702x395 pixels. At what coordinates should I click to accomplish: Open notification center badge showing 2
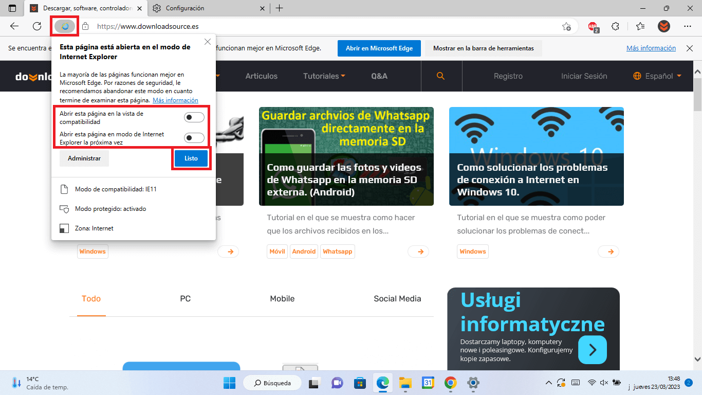(x=689, y=383)
